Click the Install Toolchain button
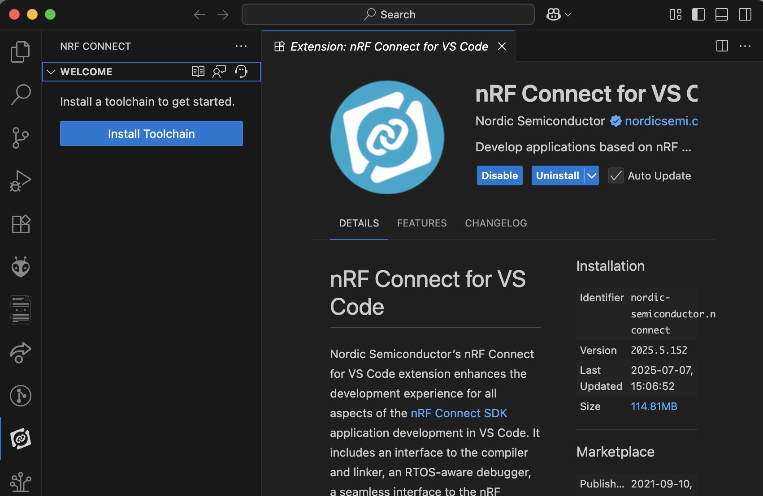This screenshot has width=763, height=496. point(151,133)
